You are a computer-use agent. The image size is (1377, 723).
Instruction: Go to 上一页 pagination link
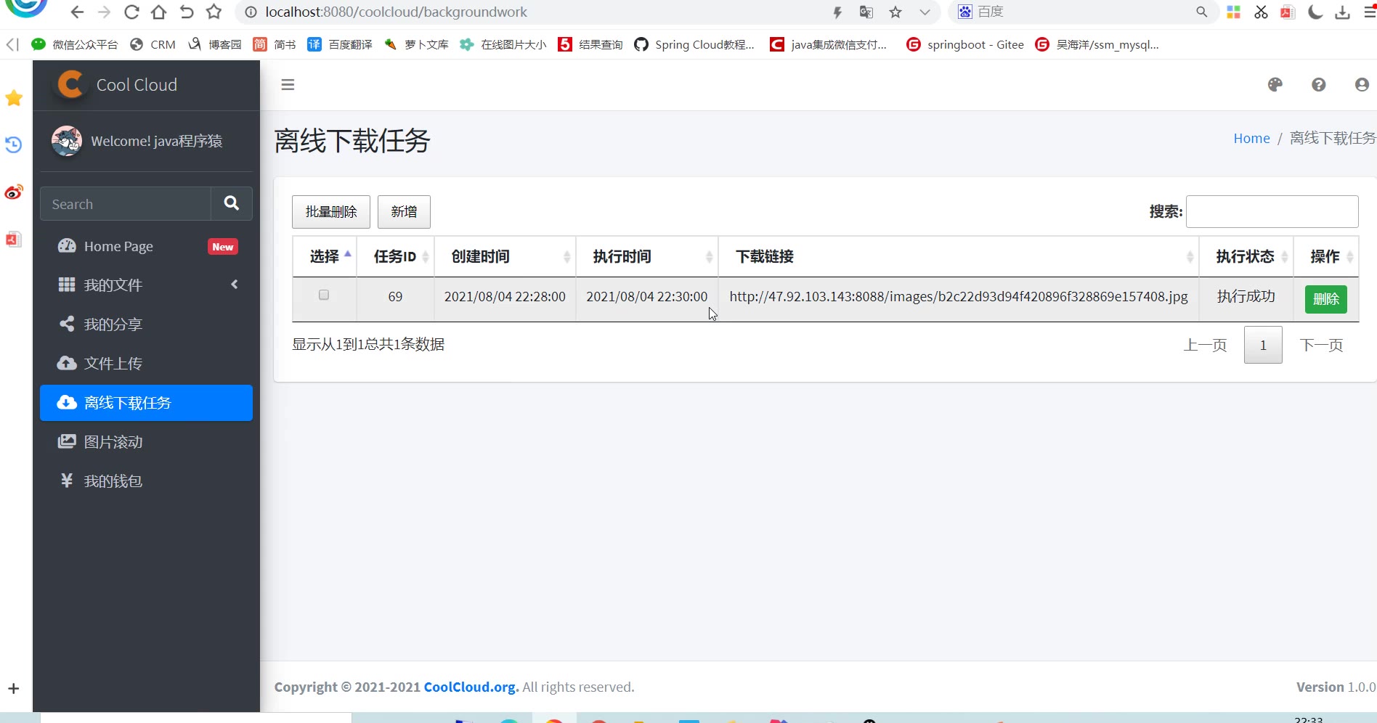[x=1205, y=345]
